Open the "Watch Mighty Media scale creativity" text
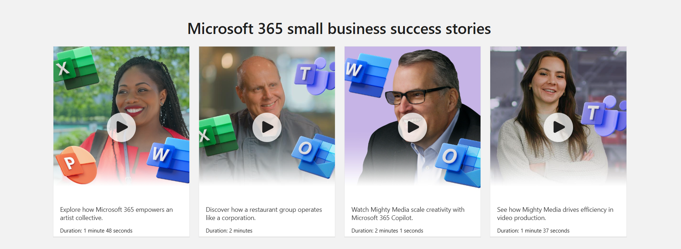The width and height of the screenshot is (681, 249). (408, 214)
